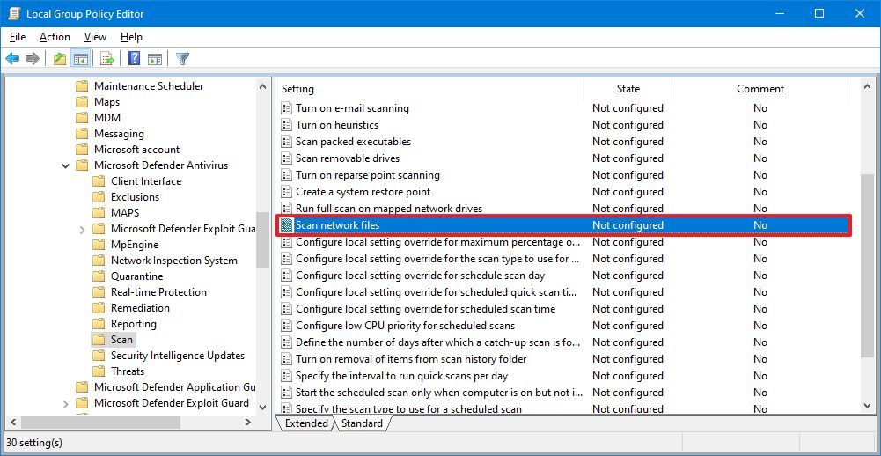This screenshot has height=456, width=881.
Task: Click tree pane scroll down arrow
Action: 262,407
